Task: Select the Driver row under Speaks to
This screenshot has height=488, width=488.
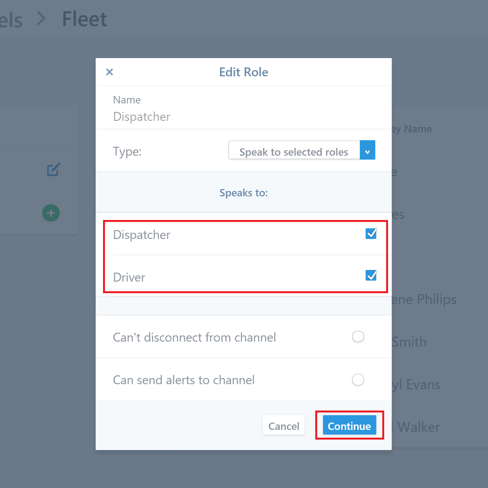Action: click(x=244, y=276)
